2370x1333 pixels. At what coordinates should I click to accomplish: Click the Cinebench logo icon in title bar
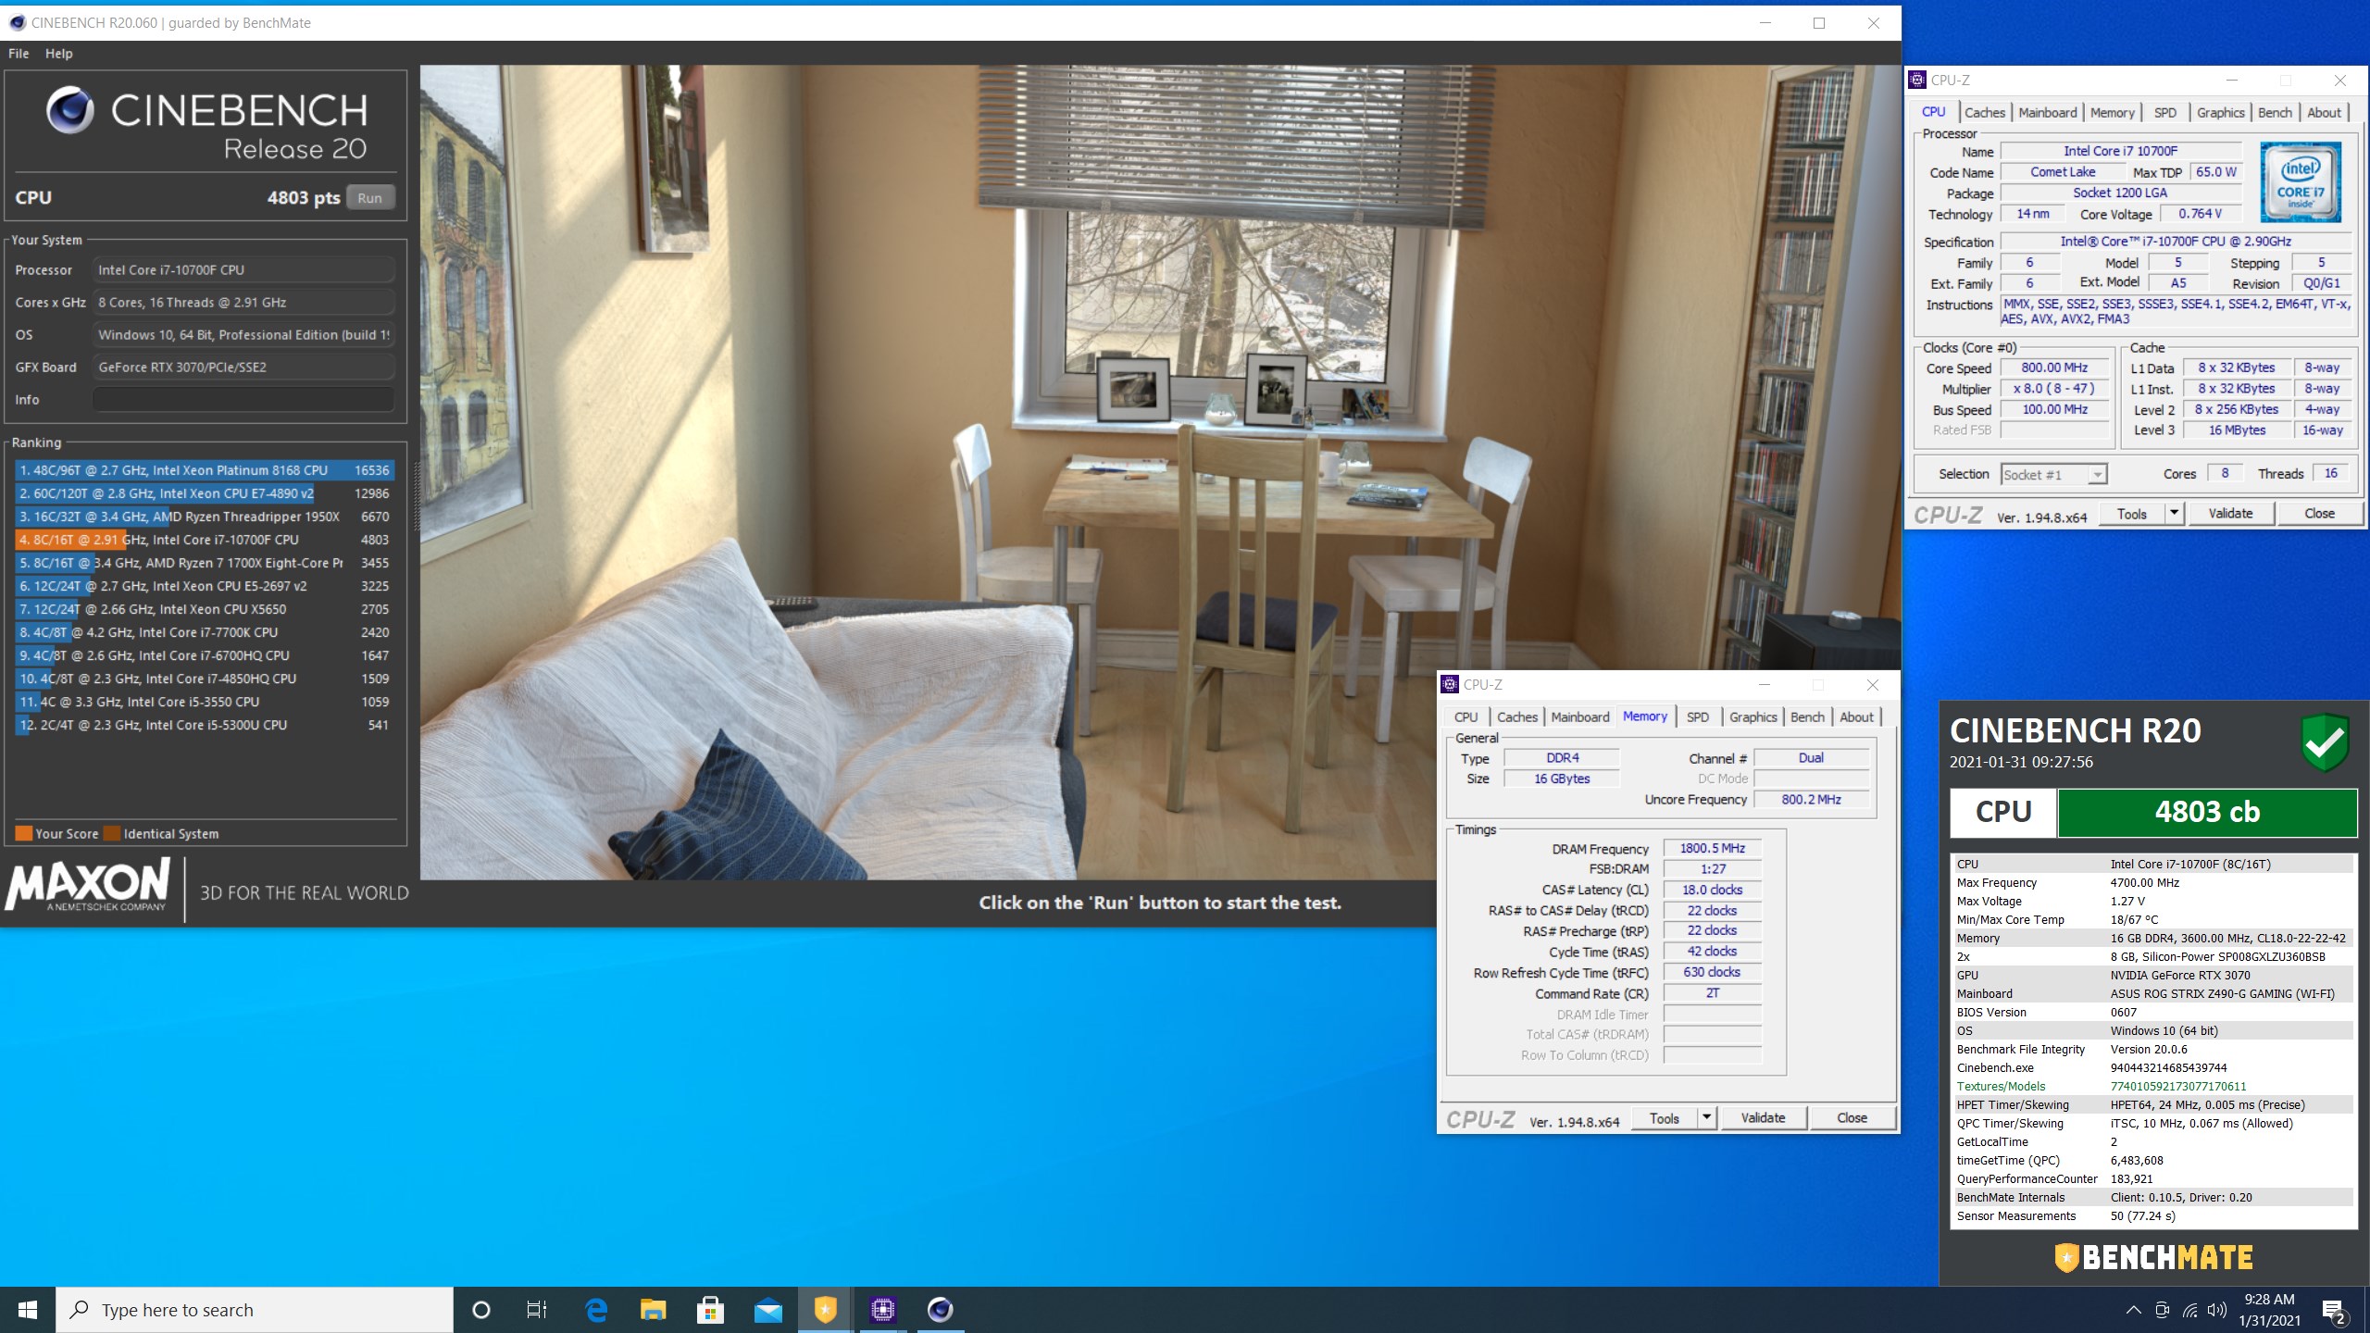pos(17,23)
